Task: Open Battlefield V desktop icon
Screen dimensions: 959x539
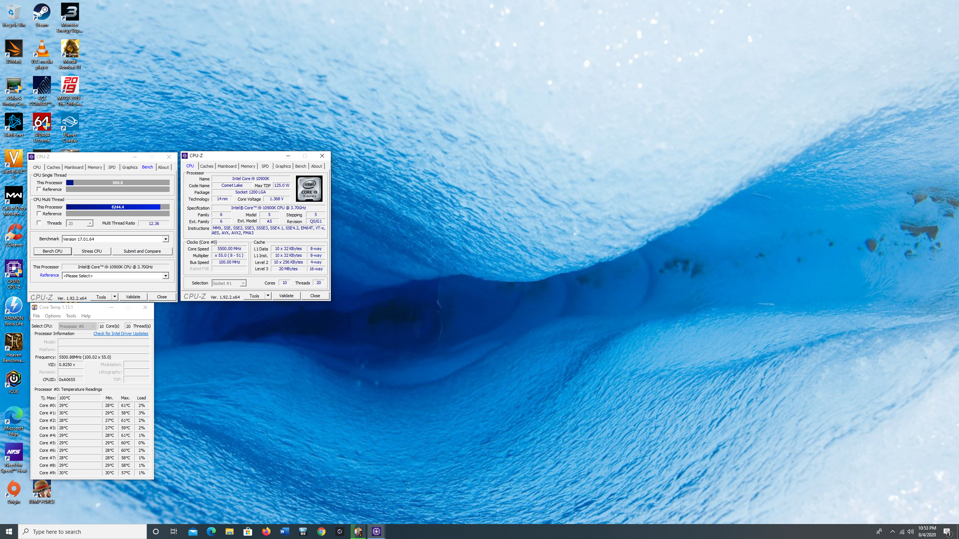Action: tap(14, 165)
